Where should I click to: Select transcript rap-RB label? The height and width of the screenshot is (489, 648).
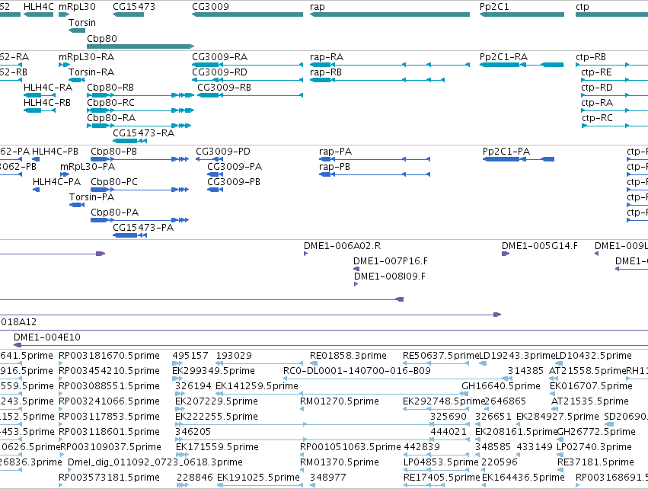pyautogui.click(x=326, y=72)
